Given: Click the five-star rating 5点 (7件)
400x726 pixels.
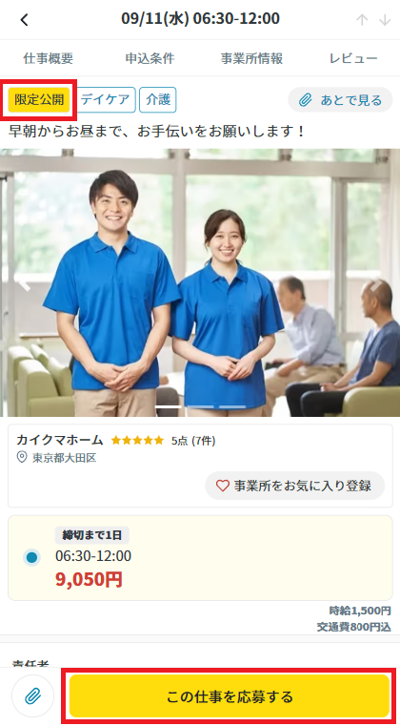Looking at the screenshot, I should [x=163, y=441].
